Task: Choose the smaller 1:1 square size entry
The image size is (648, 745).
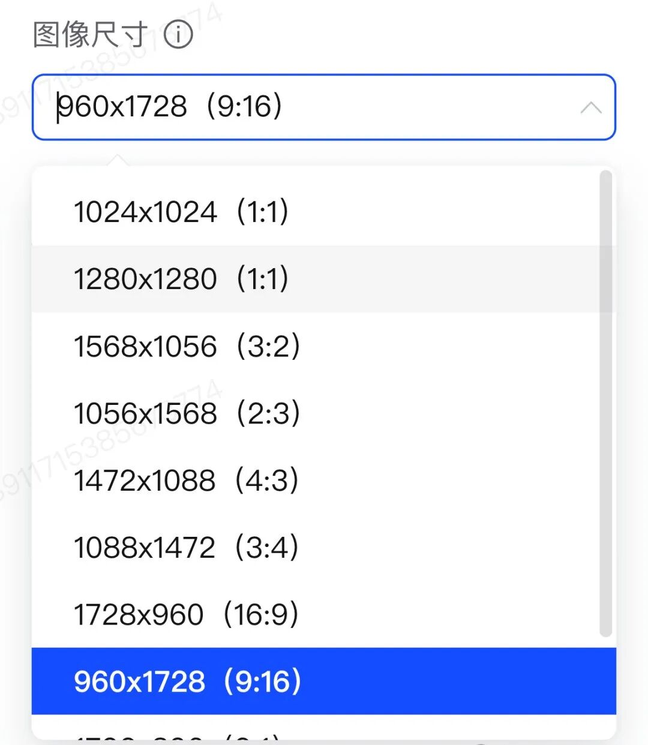Action: point(181,212)
